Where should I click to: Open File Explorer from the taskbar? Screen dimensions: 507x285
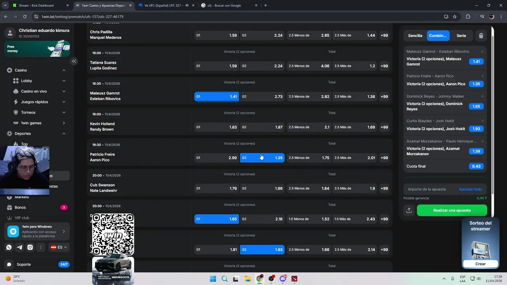coord(248,279)
